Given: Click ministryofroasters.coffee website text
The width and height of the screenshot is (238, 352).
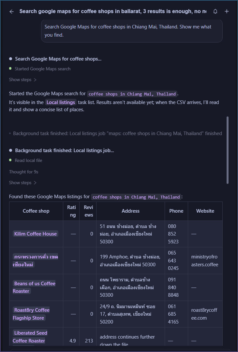Looking at the screenshot, I should click(204, 261).
